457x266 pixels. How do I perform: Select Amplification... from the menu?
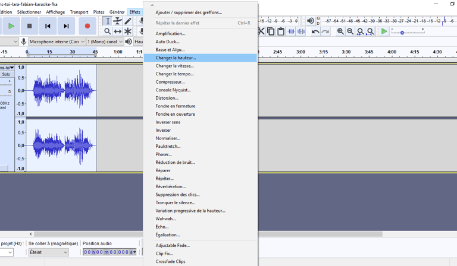click(x=201, y=33)
